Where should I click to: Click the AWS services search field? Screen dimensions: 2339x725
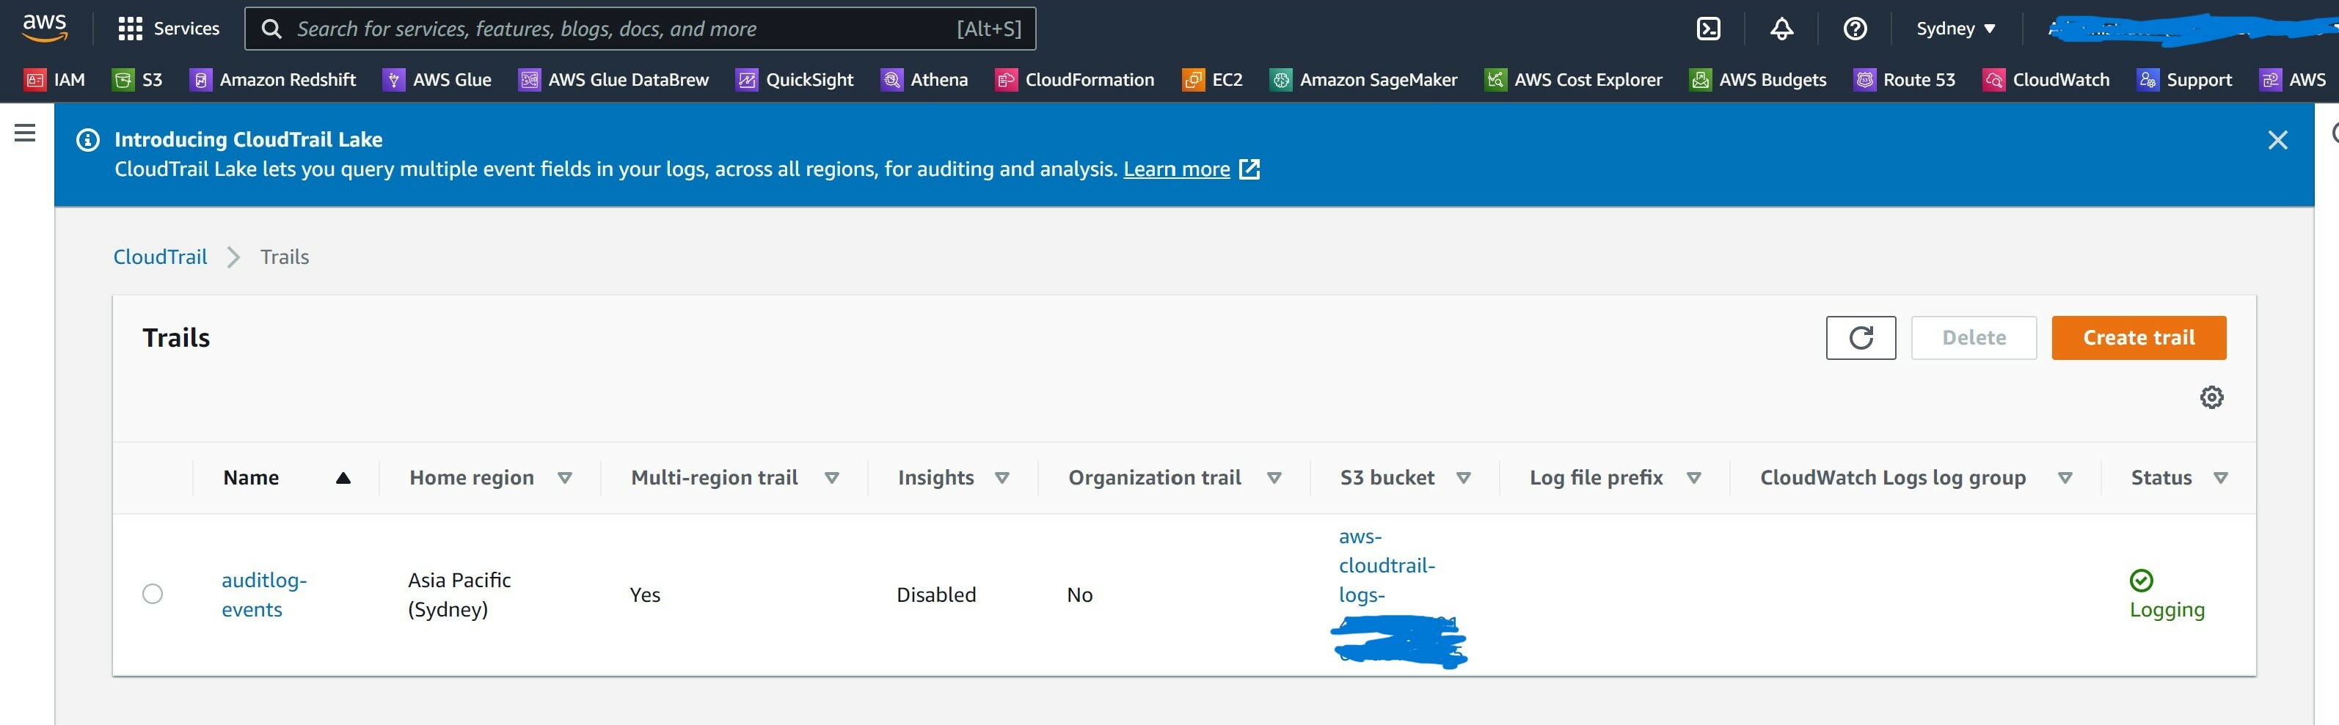click(640, 29)
